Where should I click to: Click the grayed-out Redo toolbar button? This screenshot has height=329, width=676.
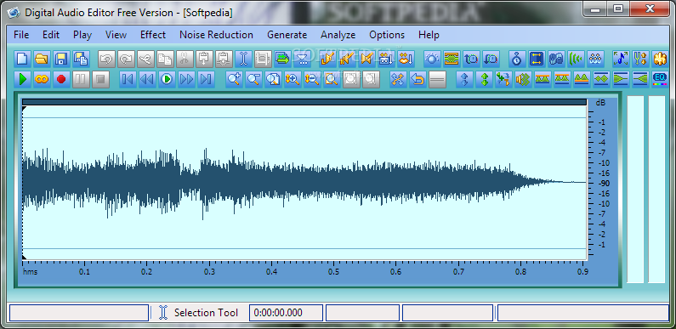click(x=126, y=59)
